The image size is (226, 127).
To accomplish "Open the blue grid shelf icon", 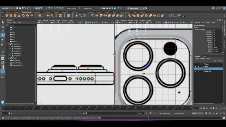I will [68, 16].
